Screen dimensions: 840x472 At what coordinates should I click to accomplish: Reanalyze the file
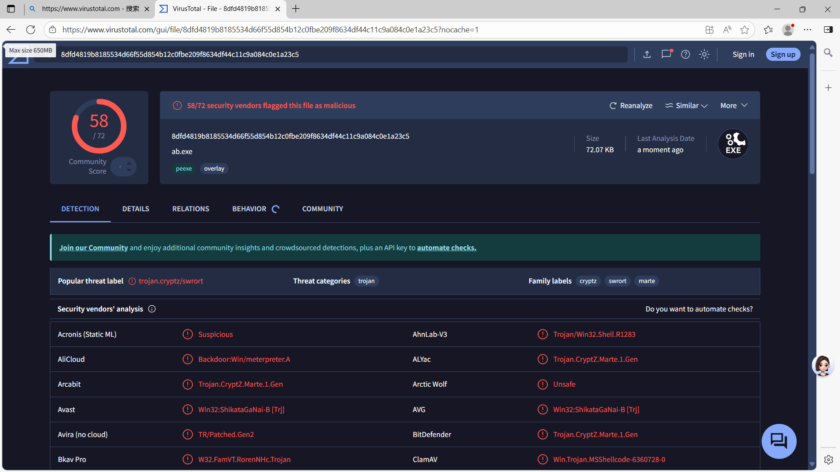631,105
